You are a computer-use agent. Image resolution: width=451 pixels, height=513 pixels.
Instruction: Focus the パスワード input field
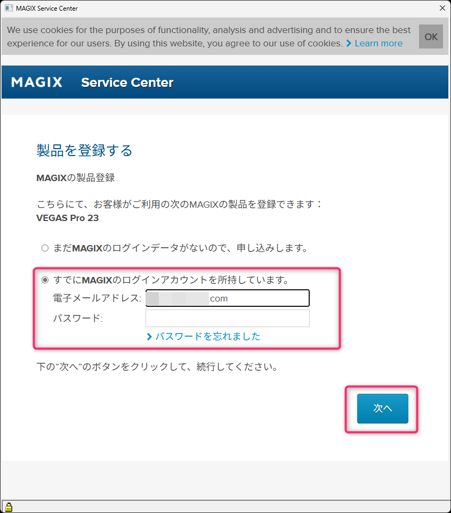(x=227, y=319)
